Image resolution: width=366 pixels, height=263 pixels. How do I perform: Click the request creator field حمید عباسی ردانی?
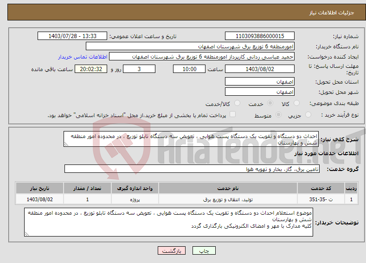click(x=202, y=57)
